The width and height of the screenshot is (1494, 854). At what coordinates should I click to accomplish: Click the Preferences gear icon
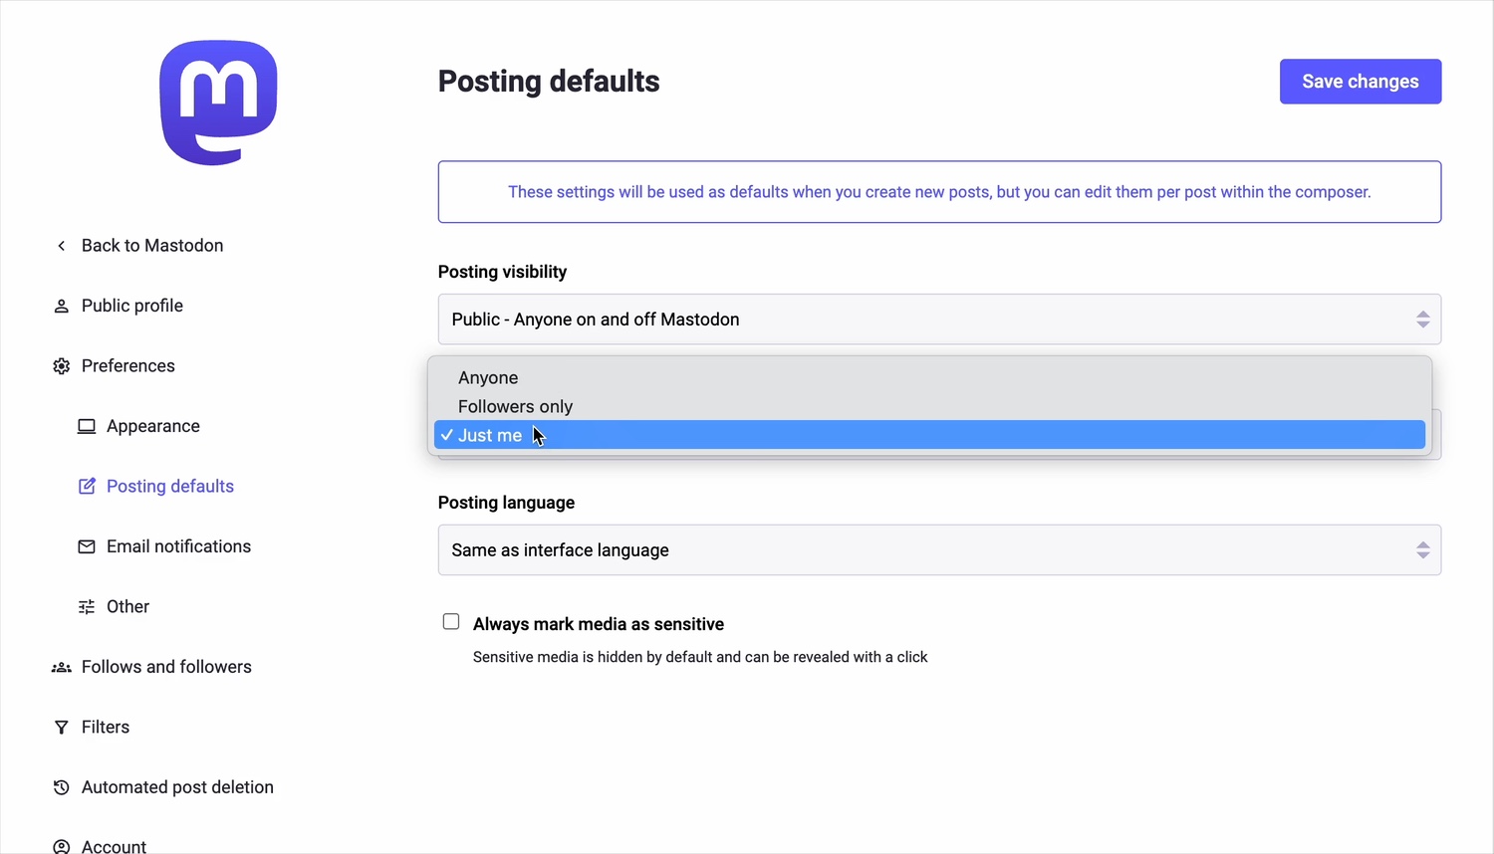click(62, 366)
